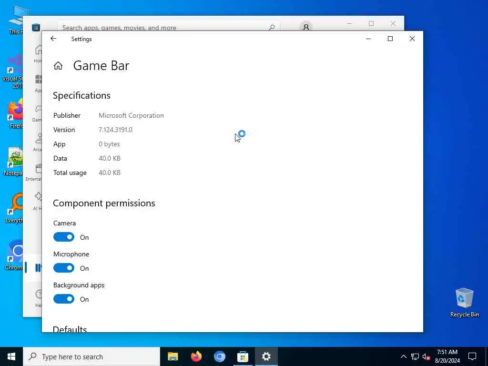Viewport: 488px width, 366px height.
Task: Select the Visual Studio desktop shortcut
Action: [x=12, y=71]
